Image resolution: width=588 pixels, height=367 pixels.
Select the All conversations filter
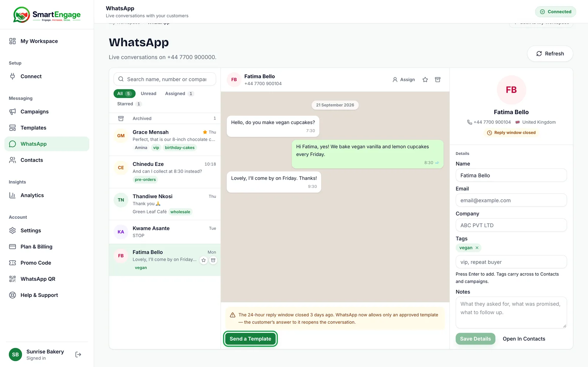click(124, 94)
